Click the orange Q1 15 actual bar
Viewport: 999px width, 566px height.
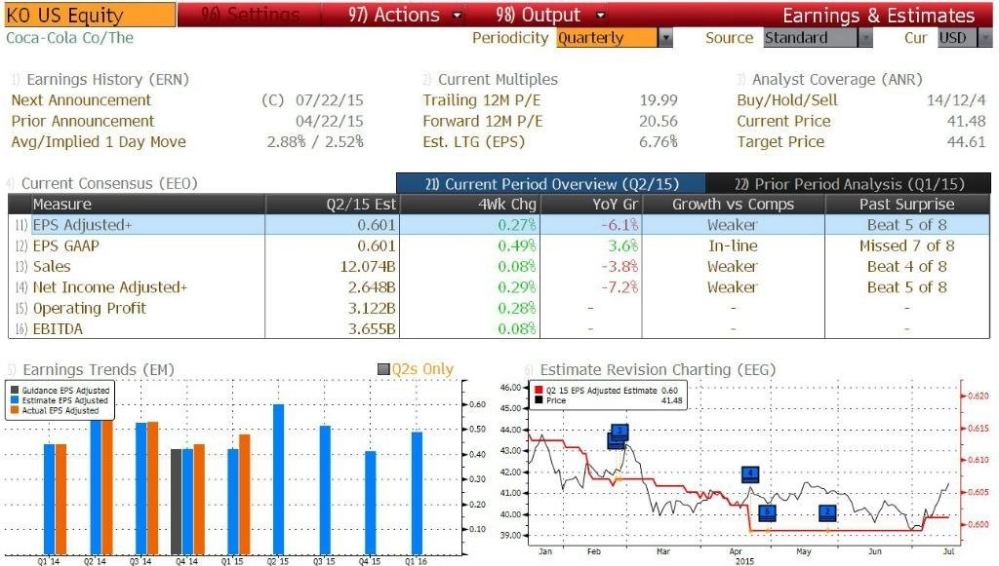coord(245,494)
